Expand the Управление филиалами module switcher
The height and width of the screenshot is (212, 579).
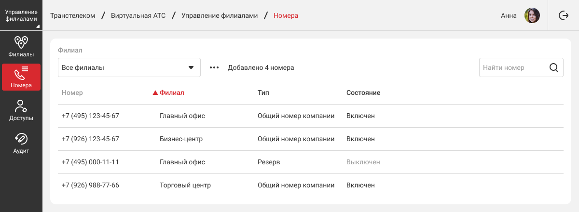click(21, 15)
